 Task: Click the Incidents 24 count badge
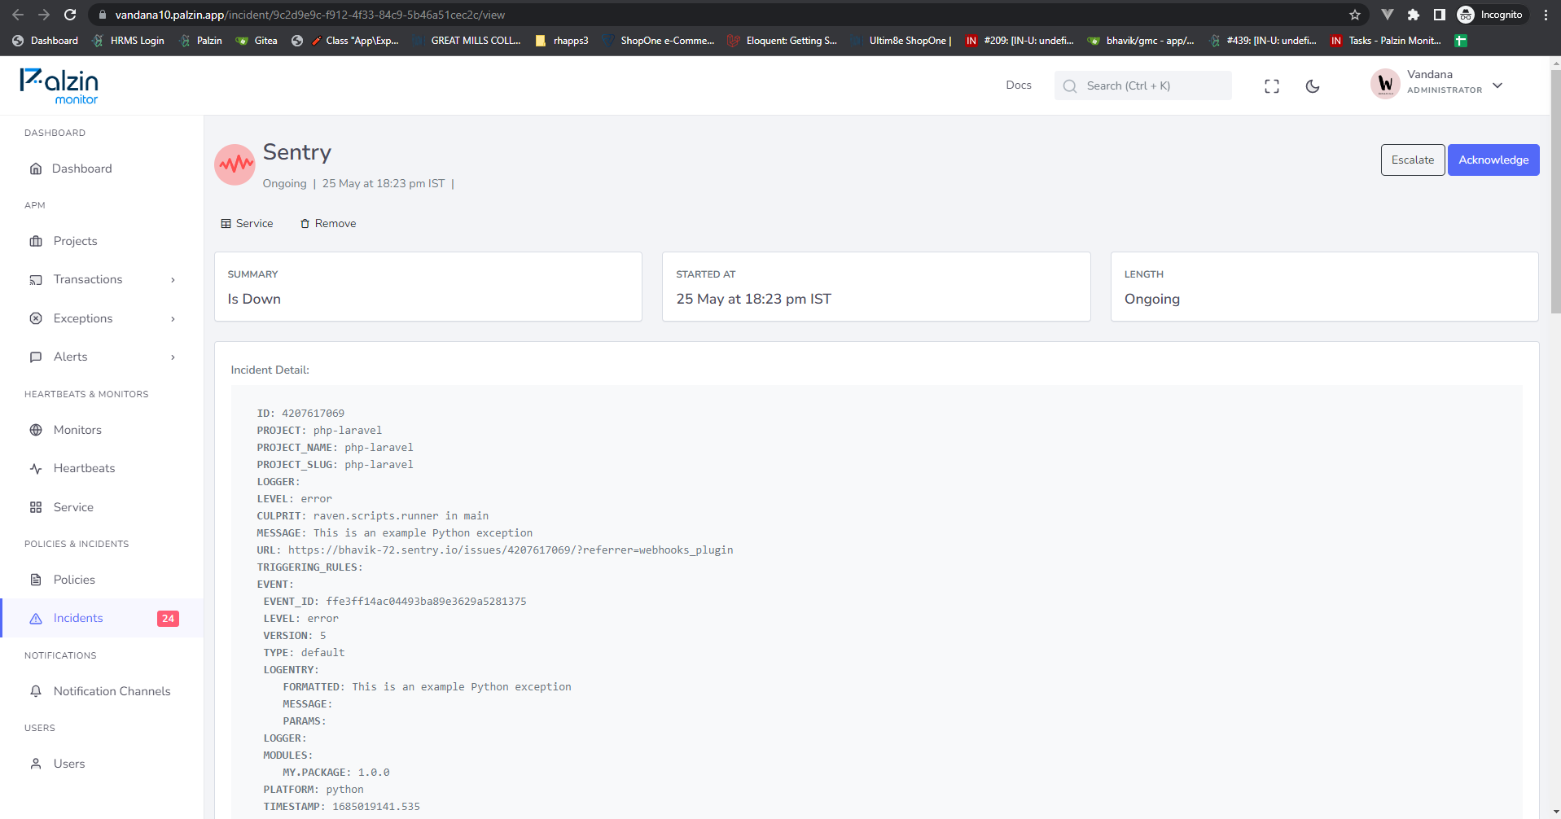(168, 619)
